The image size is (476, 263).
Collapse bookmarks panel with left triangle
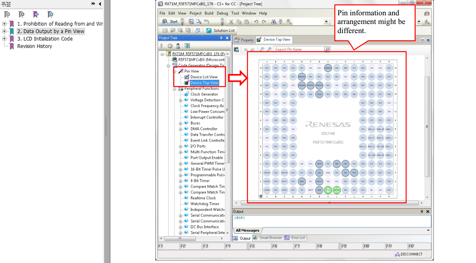(100, 4)
